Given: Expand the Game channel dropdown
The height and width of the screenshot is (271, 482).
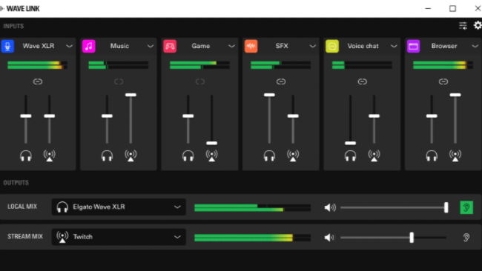Looking at the screenshot, I should (232, 47).
